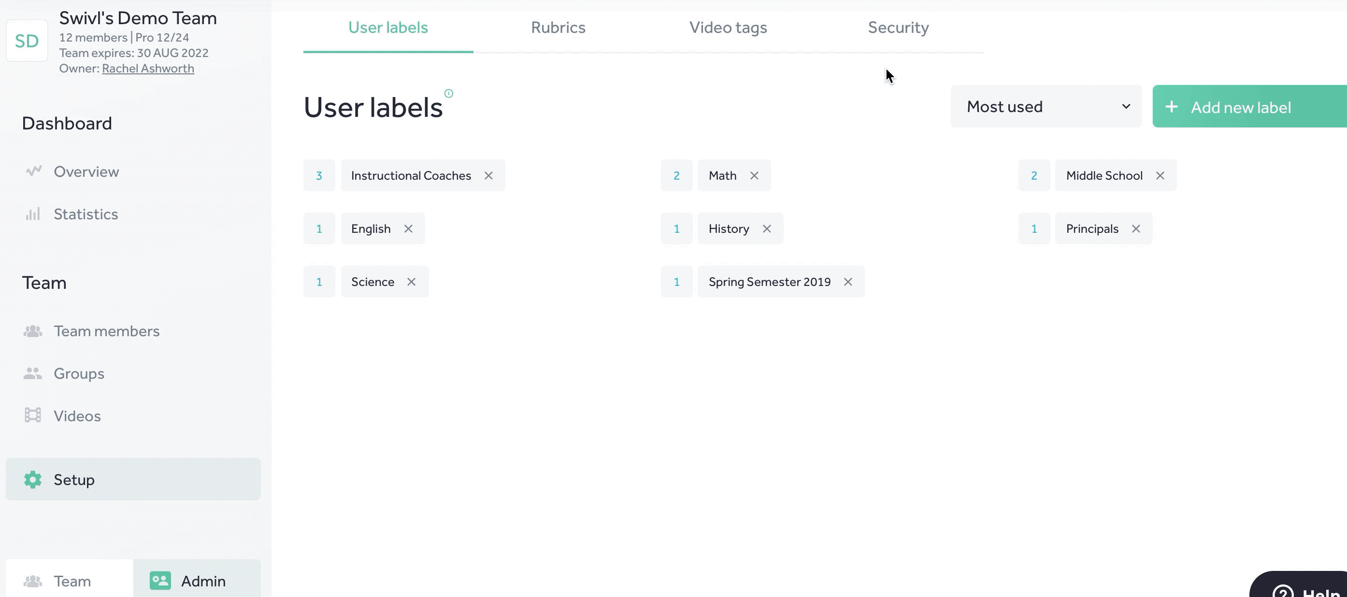Remove the Middle School label

click(1160, 176)
